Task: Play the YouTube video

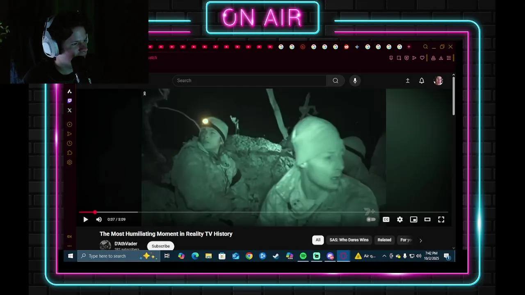Action: pos(85,220)
